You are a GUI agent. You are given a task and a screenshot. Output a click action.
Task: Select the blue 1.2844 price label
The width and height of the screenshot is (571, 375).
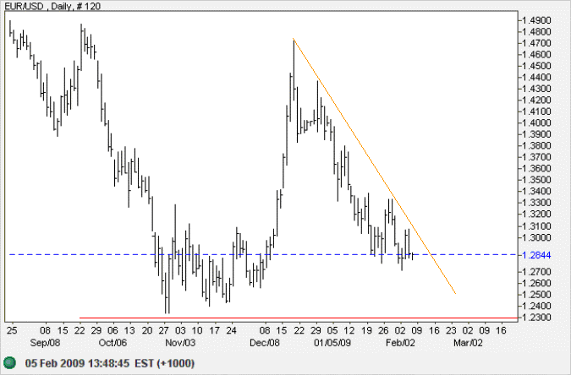coord(536,255)
